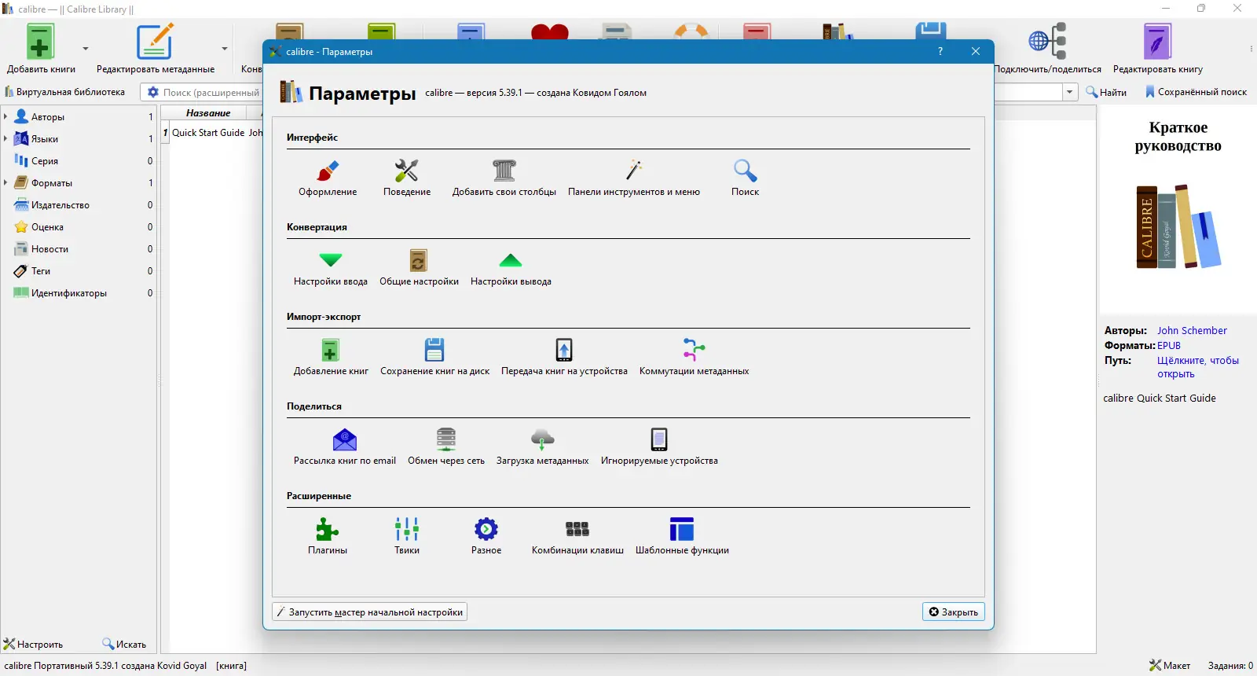Click the advanced search gear icon

coord(153,92)
